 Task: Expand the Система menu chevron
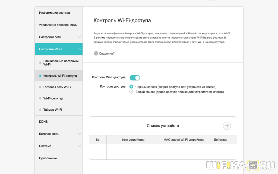79,146
